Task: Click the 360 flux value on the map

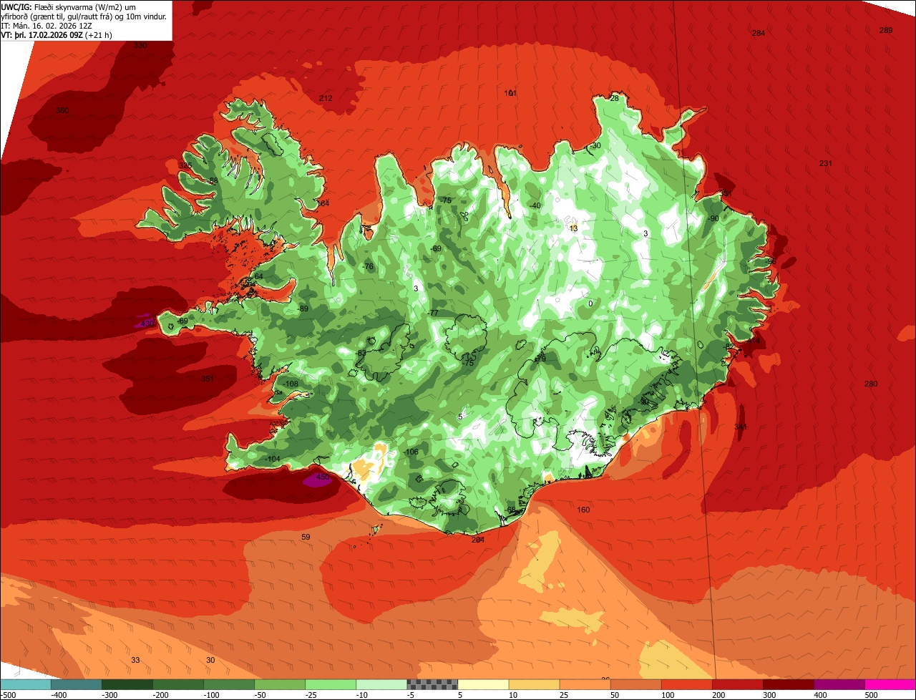Action: 62,110
